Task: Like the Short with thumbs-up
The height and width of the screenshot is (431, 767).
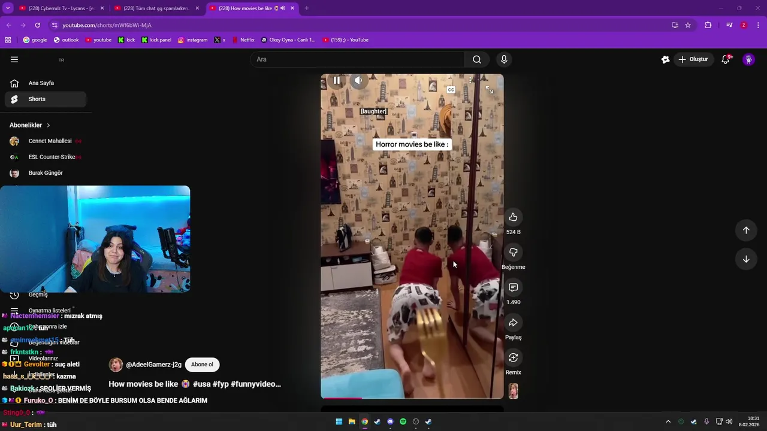Action: pyautogui.click(x=513, y=217)
